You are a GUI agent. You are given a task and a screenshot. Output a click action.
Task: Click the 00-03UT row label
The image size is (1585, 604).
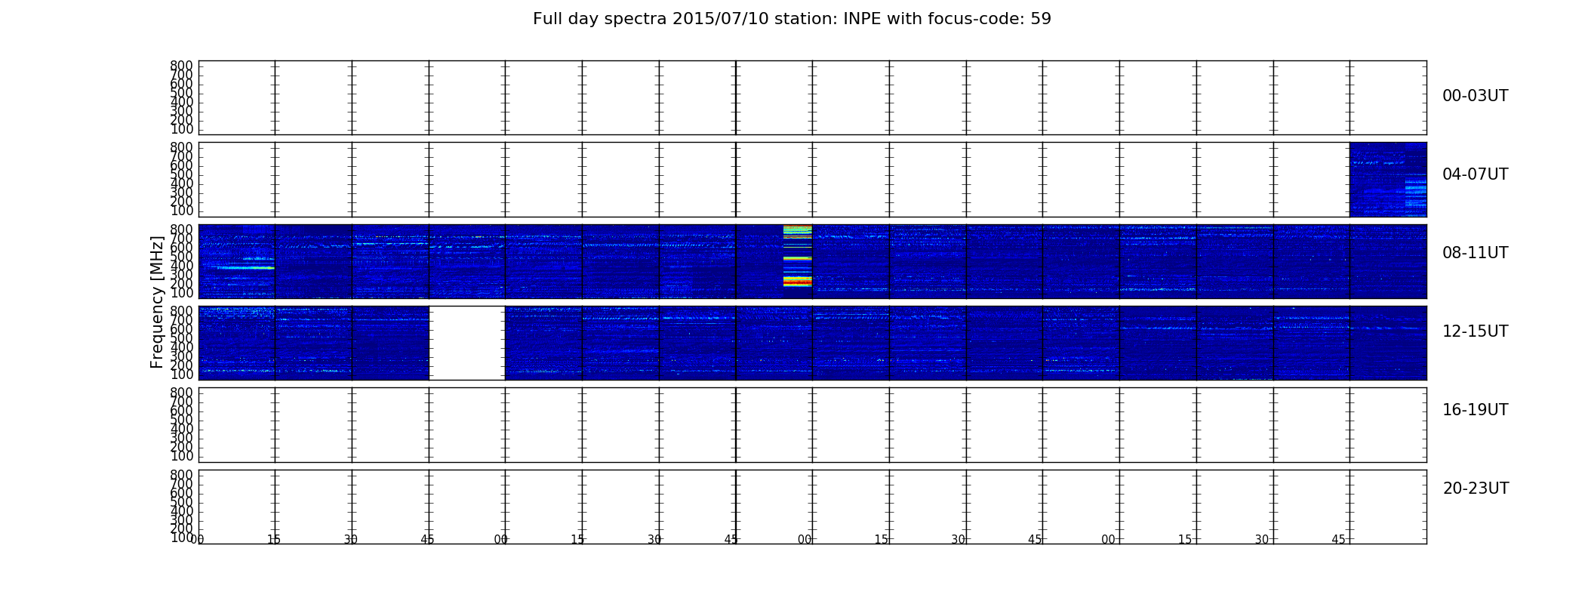point(1475,96)
